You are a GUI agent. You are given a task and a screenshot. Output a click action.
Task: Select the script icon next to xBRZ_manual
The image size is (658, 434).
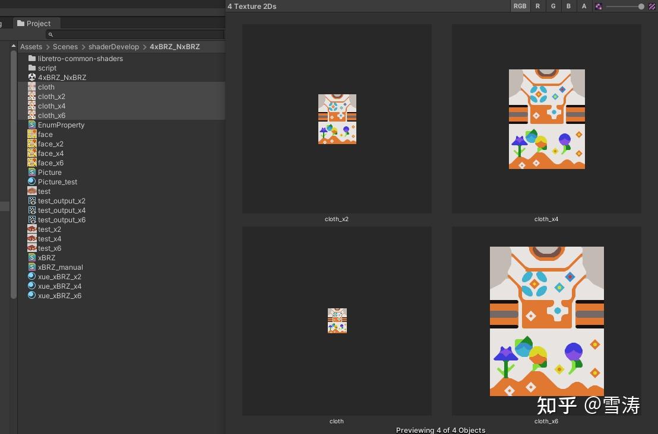(31, 267)
